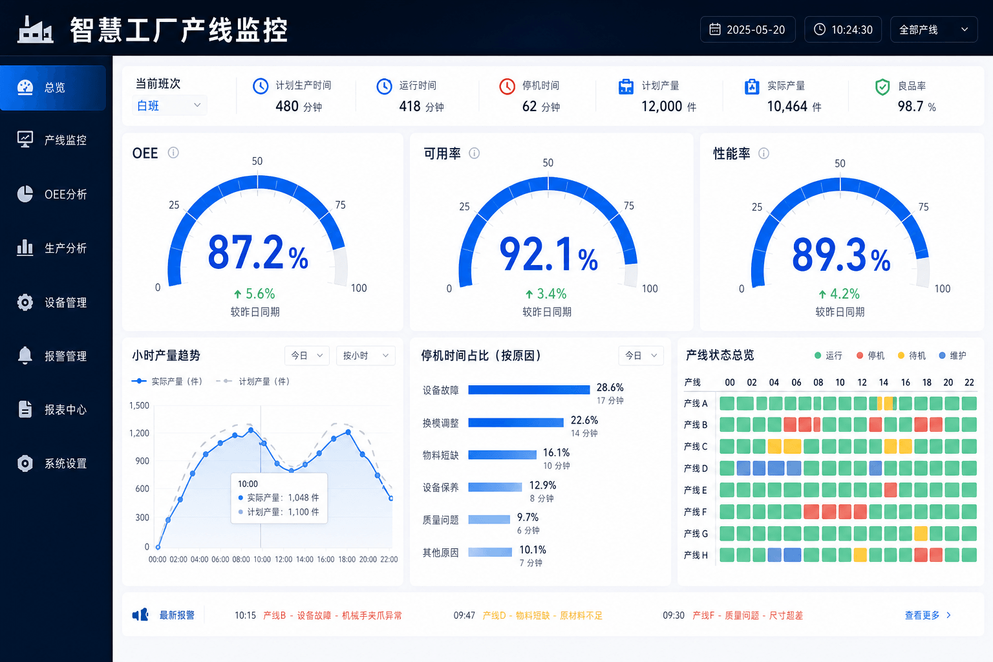Click the green 良品率 shield icon

point(882,87)
